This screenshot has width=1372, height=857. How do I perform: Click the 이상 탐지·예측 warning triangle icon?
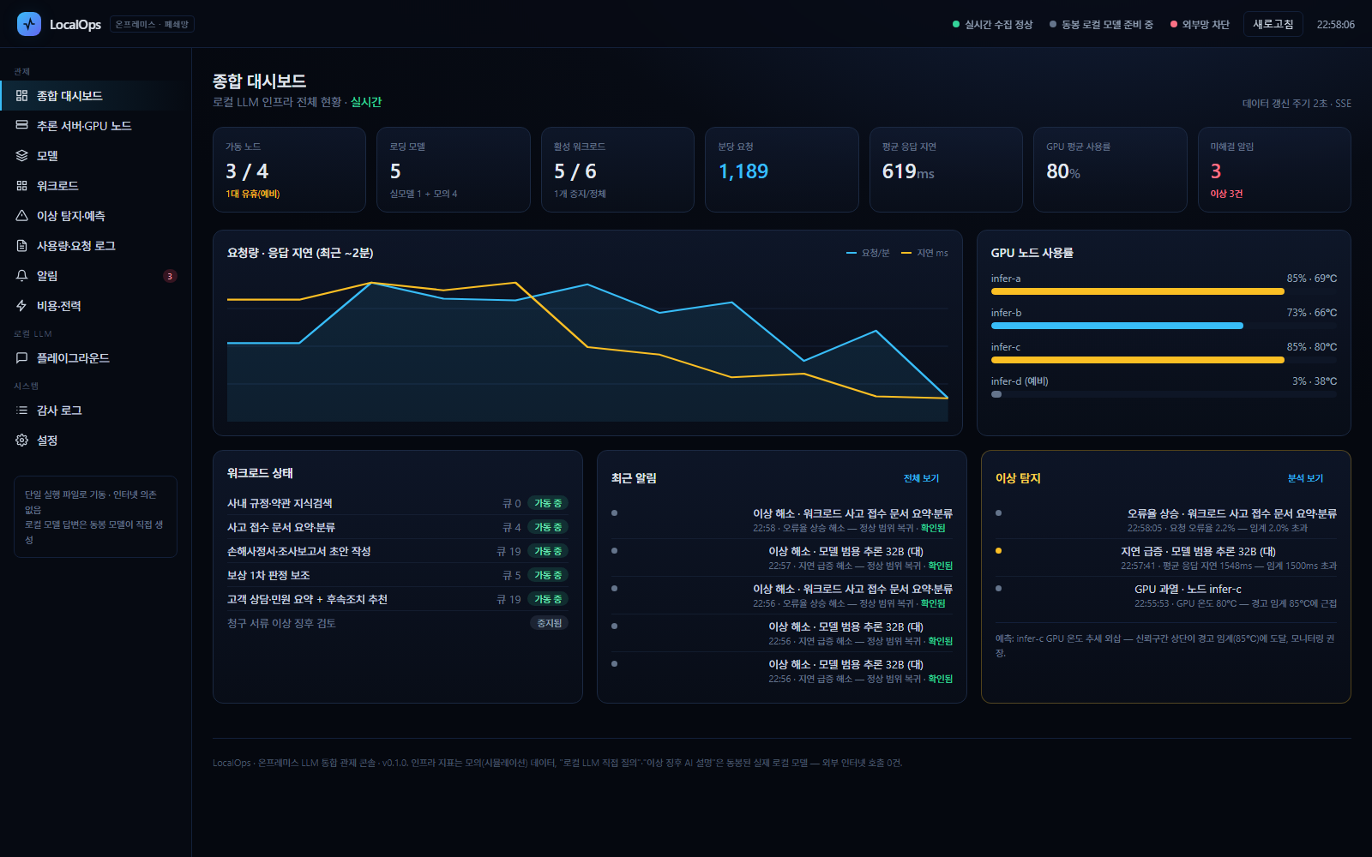[22, 215]
